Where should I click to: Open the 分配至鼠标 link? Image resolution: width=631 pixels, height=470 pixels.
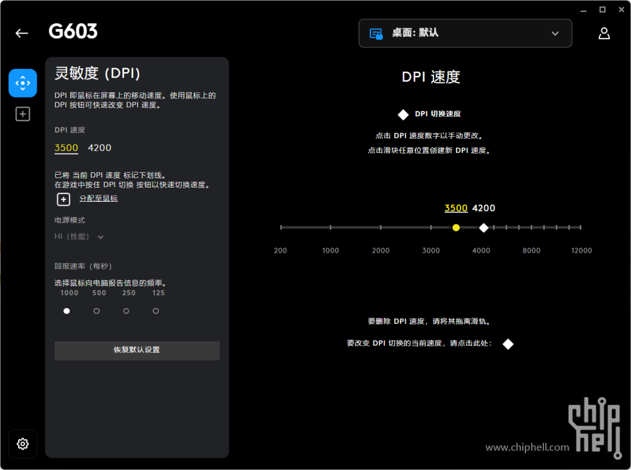[x=99, y=199]
